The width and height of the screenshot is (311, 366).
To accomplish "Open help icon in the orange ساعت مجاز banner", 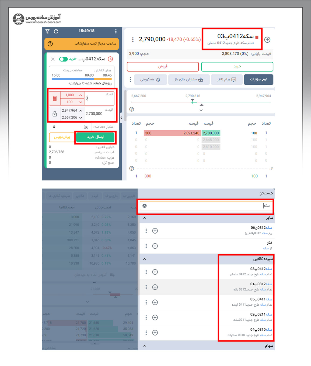I will point(50,44).
